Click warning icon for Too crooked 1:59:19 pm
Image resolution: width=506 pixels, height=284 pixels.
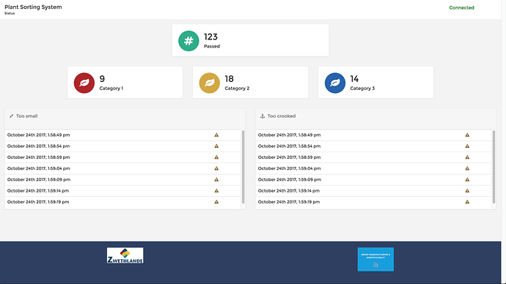click(x=467, y=202)
